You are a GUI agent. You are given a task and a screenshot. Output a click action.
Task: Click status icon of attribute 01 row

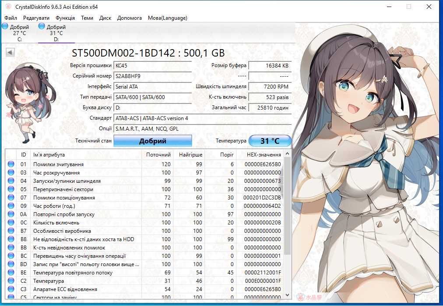pyautogui.click(x=11, y=164)
